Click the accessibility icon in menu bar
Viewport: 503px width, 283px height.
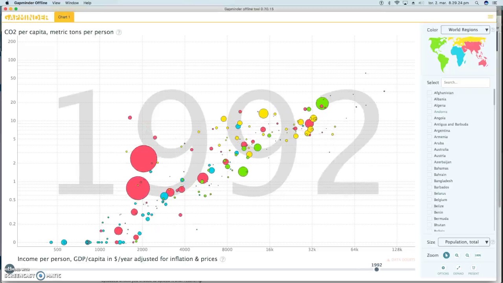point(381,3)
